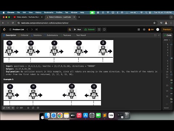The image size is (174, 131).
Task: Click the Example 1 robots diagram
Action: [58, 51]
